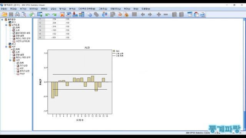Click the Hide item closed-book icon

click(x=181, y=15)
